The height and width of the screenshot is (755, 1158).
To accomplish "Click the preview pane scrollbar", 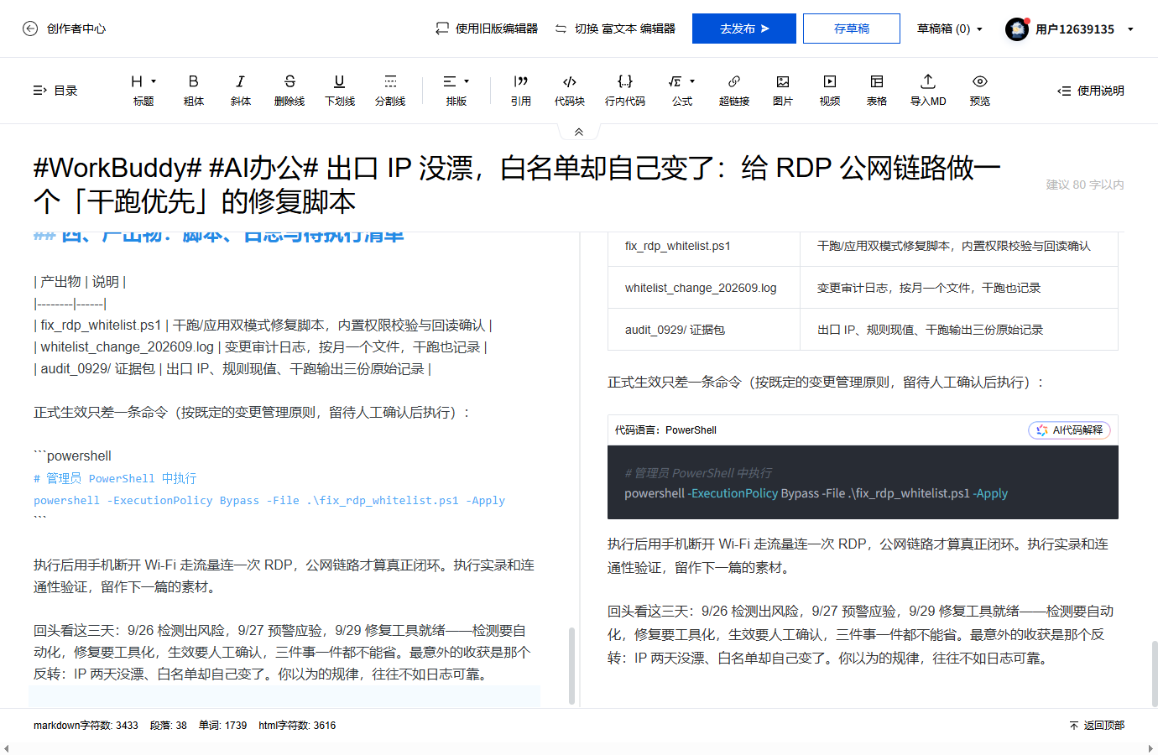I will (x=1155, y=674).
